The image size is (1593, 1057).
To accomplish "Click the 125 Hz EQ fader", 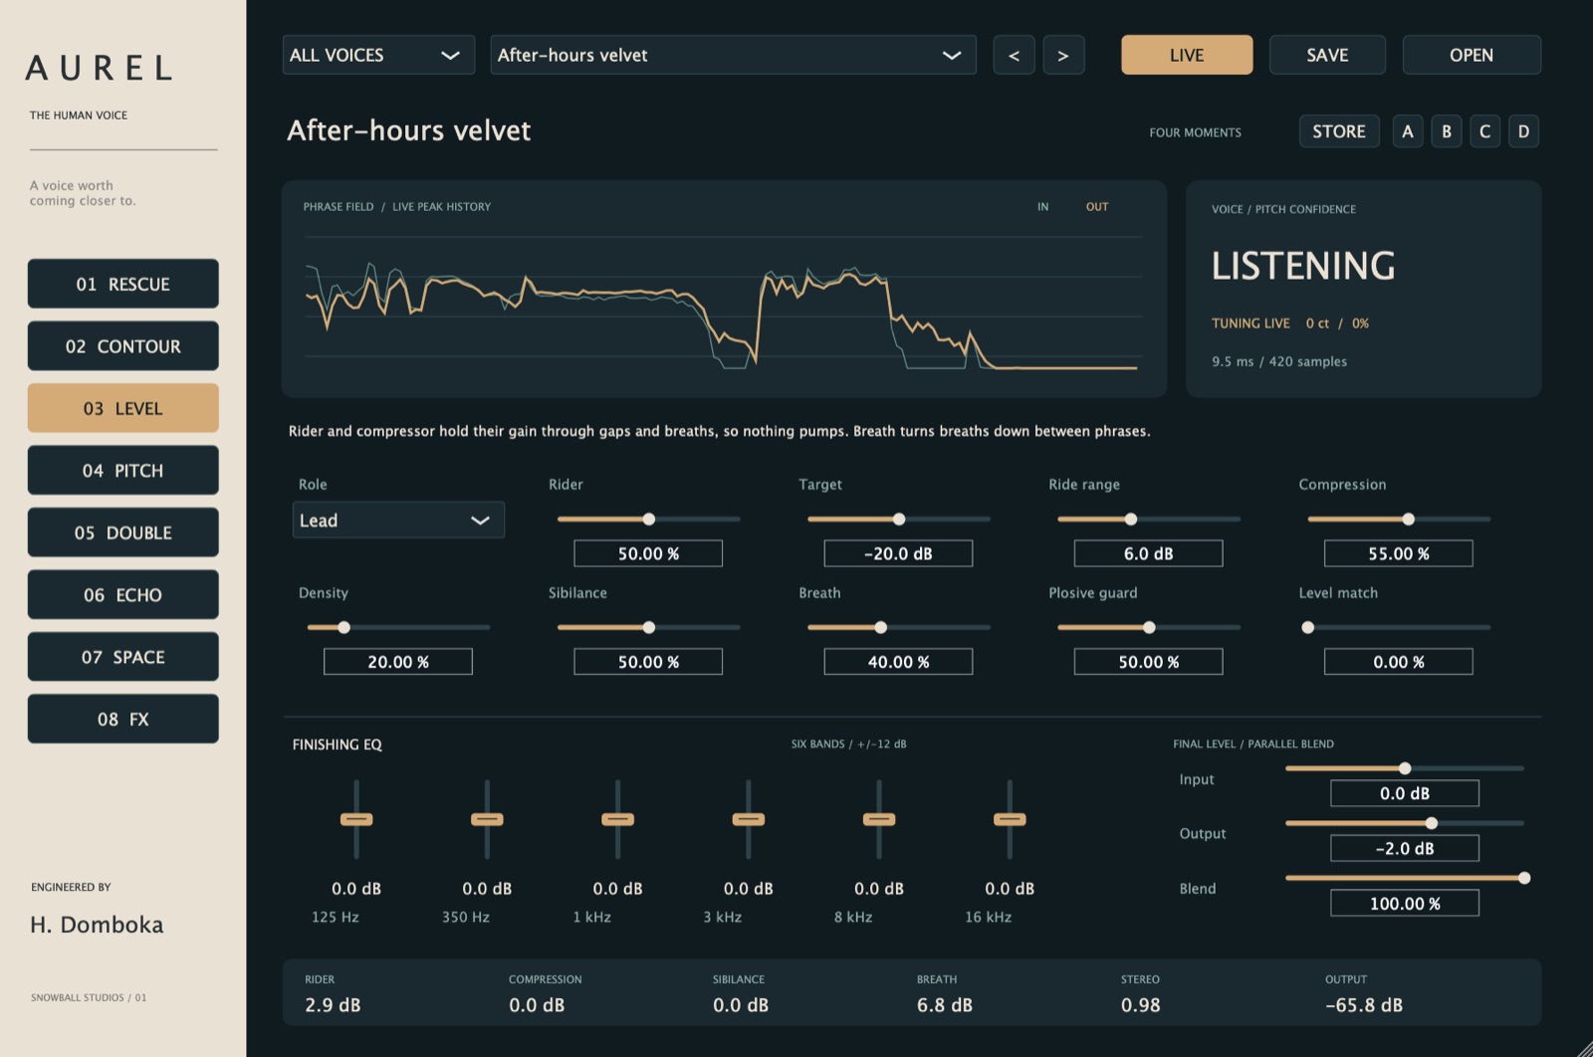I will click(x=356, y=819).
